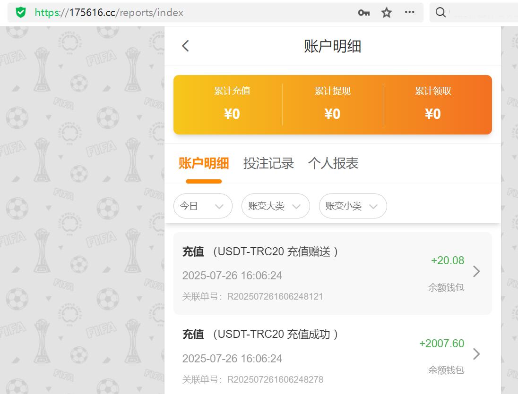
Task: Switch to the 个人报表 tab
Action: coord(333,163)
